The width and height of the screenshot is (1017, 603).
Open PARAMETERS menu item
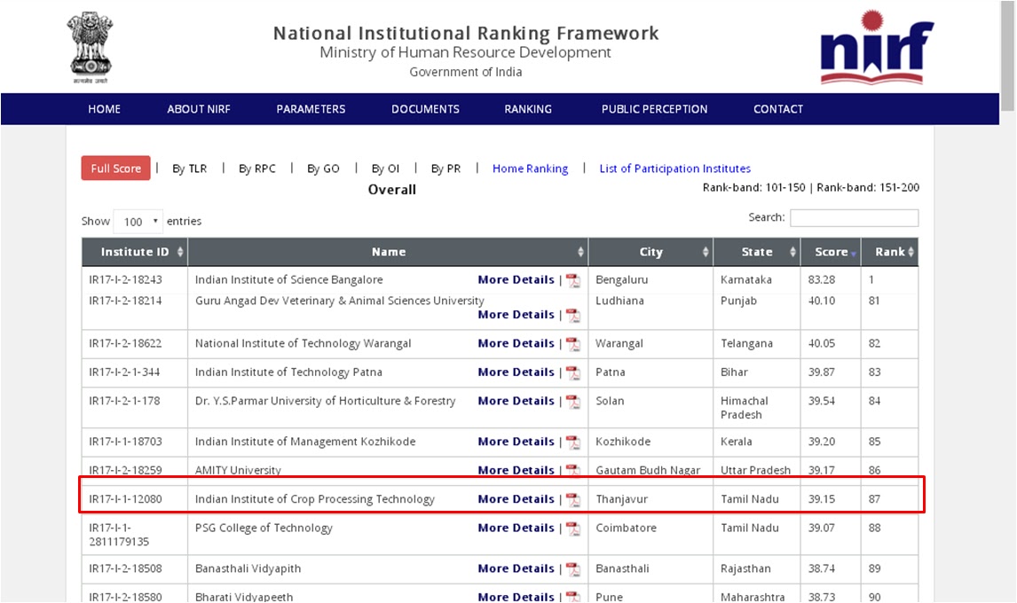pos(311,109)
